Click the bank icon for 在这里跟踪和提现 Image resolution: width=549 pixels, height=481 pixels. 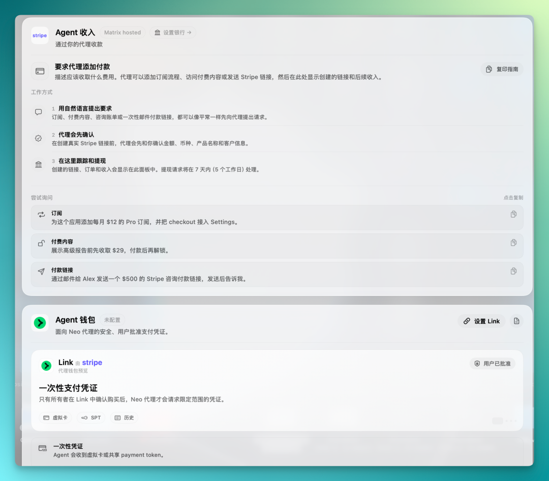tap(39, 164)
